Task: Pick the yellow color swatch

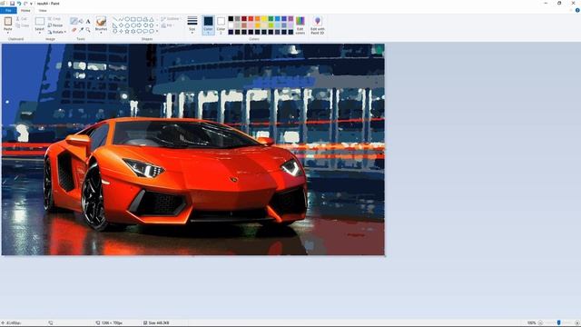Action: [x=264, y=18]
